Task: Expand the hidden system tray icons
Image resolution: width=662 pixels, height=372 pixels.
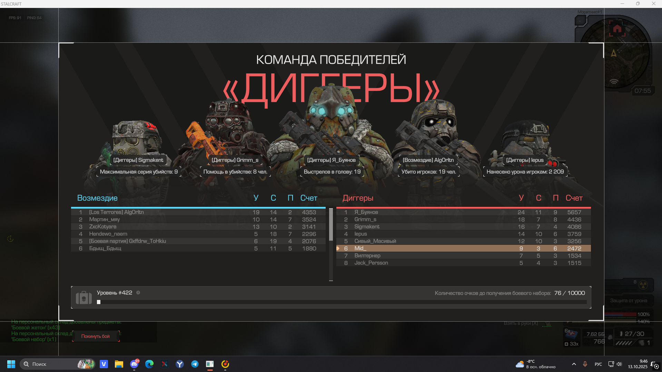Action: coord(574,364)
